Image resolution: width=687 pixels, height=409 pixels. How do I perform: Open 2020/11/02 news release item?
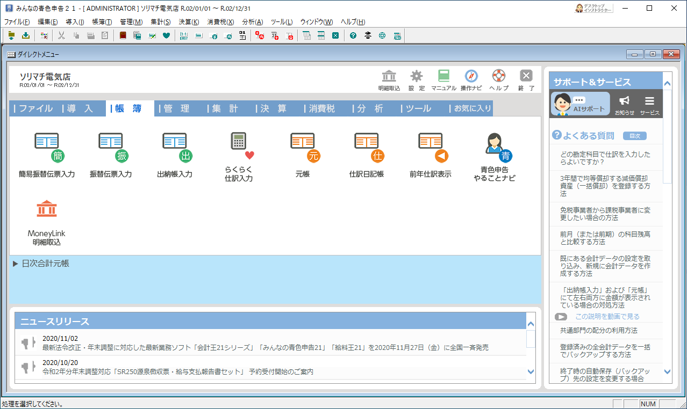[270, 343]
